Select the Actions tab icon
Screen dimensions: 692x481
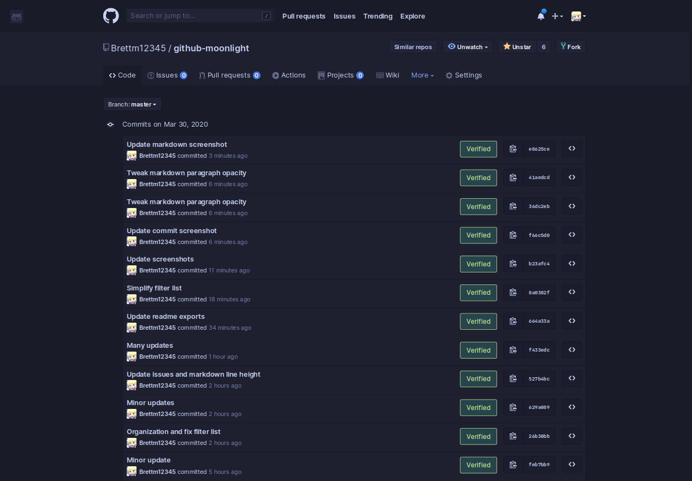pyautogui.click(x=275, y=75)
